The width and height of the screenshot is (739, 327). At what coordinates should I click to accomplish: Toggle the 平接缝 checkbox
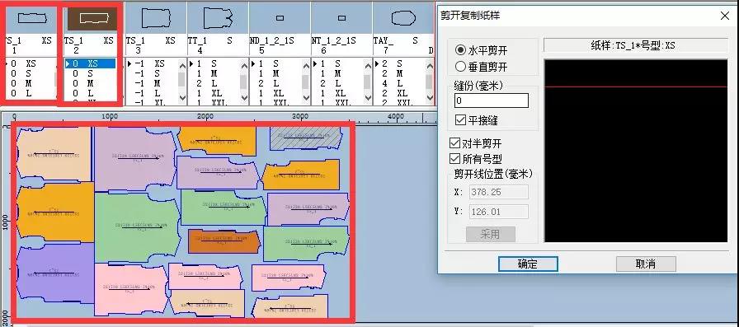tap(477, 120)
